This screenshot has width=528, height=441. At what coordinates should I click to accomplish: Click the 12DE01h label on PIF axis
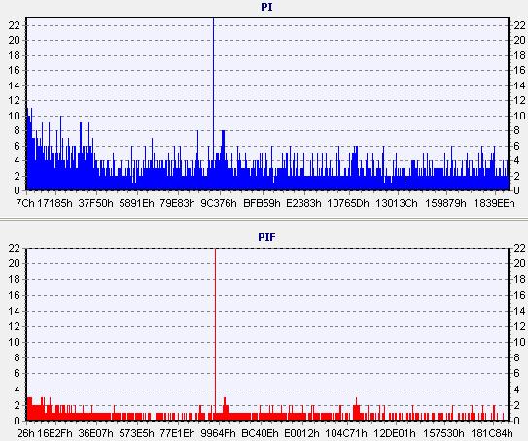395,433
